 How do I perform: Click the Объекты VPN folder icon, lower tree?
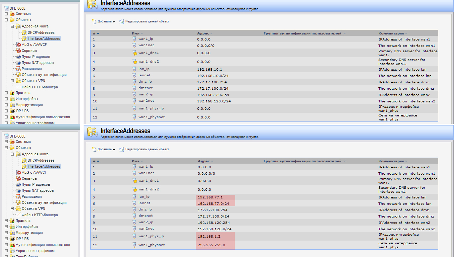(x=18, y=208)
